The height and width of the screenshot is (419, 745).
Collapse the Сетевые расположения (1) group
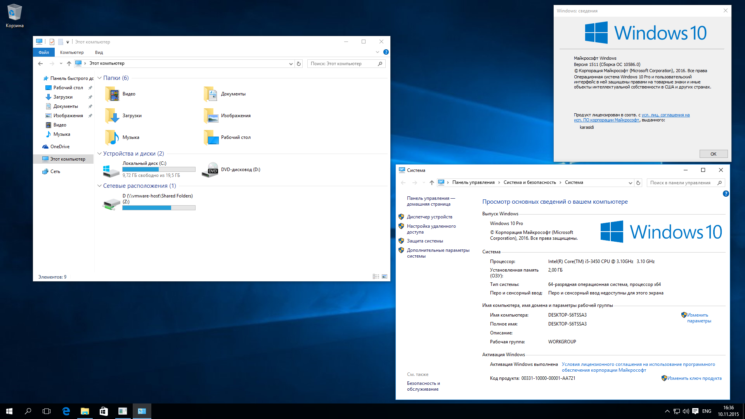pyautogui.click(x=99, y=186)
